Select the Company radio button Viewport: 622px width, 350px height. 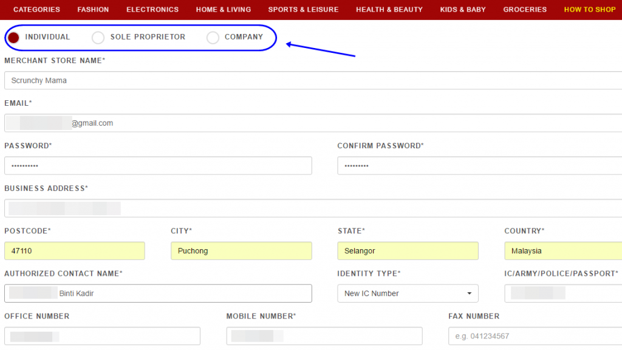(213, 37)
